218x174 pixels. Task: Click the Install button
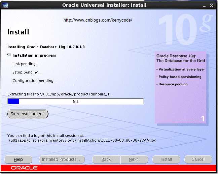tap(166, 159)
